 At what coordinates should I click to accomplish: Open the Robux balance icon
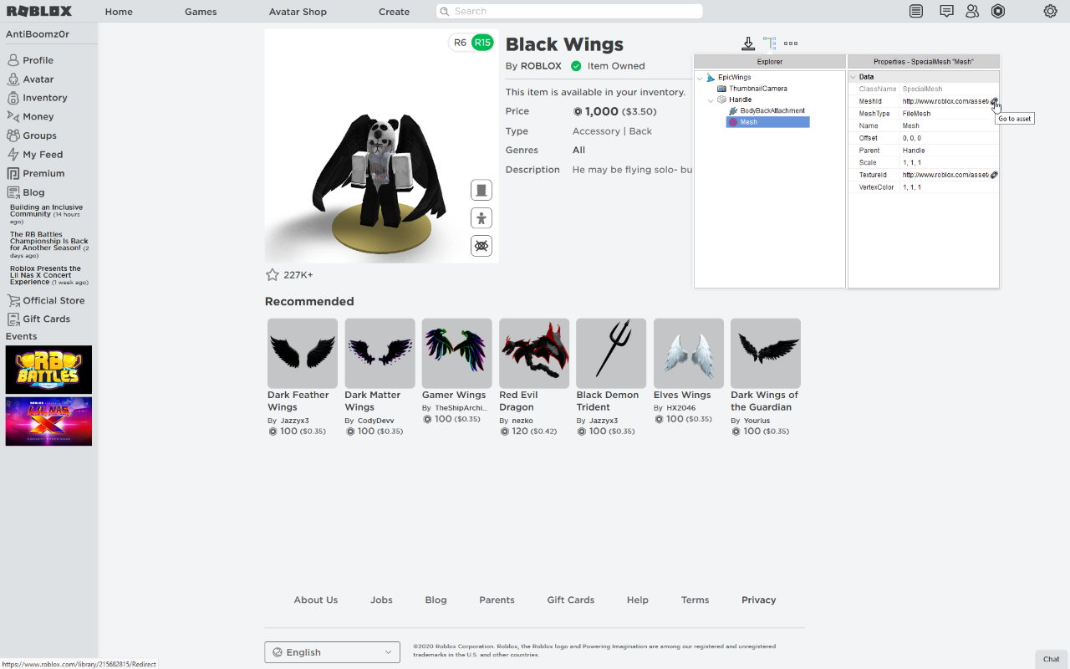[x=998, y=12]
